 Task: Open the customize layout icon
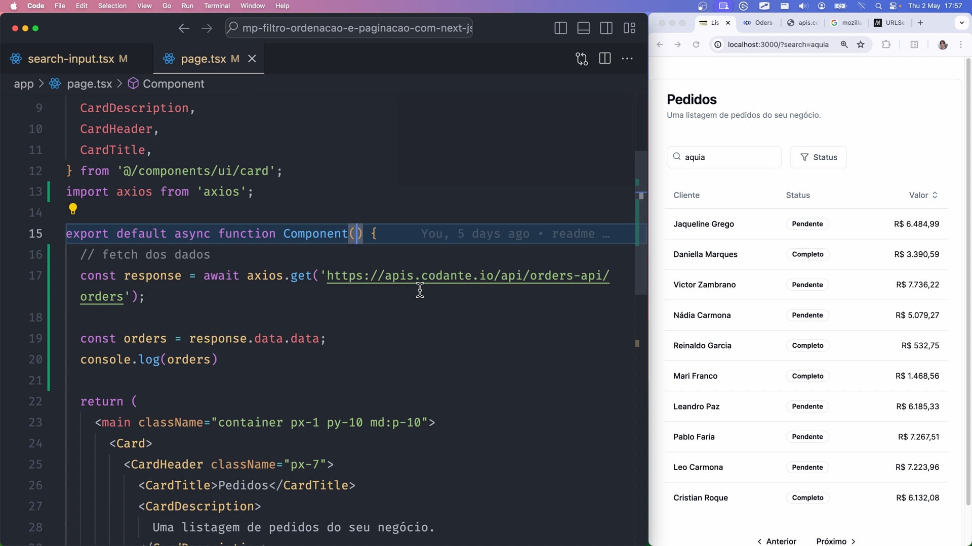(x=629, y=28)
